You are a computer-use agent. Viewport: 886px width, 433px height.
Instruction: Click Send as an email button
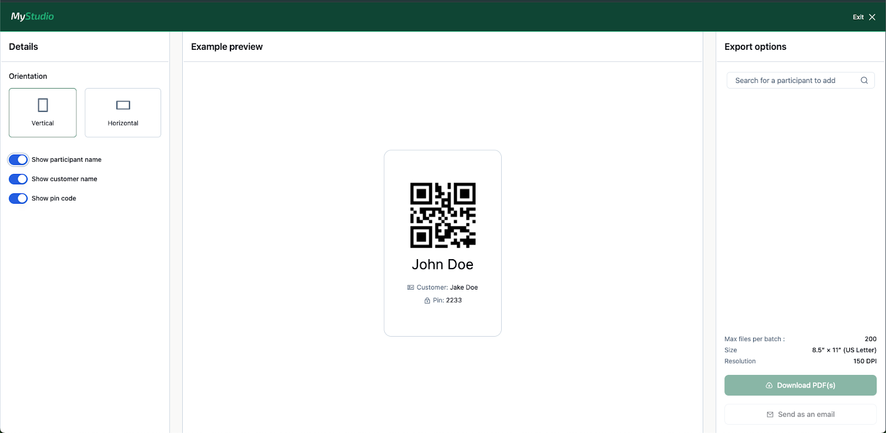800,414
